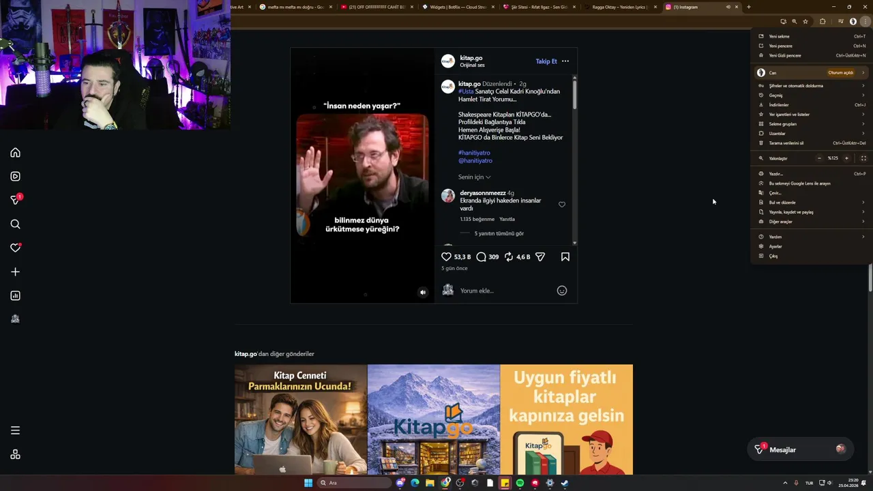Open Notifications heart in the sidebar
The image size is (873, 491).
(15, 248)
